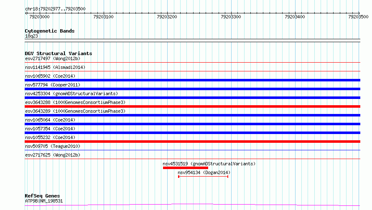The image size is (372, 210).
Task: Click the ruler's right arrow end
Action: click(359, 13)
